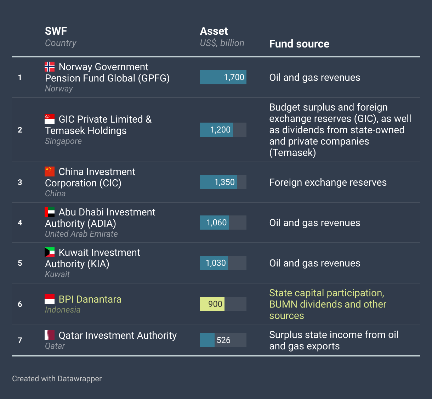
Task: Click the 1,350 bar for China
Action: point(218,182)
